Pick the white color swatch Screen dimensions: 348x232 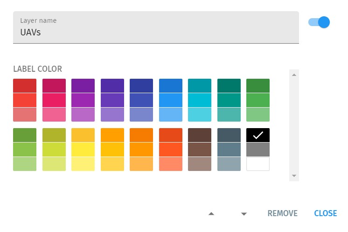(x=258, y=164)
